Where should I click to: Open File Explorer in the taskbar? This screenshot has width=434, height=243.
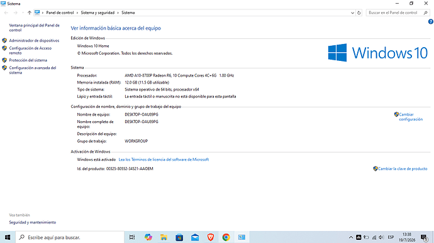tap(164, 237)
